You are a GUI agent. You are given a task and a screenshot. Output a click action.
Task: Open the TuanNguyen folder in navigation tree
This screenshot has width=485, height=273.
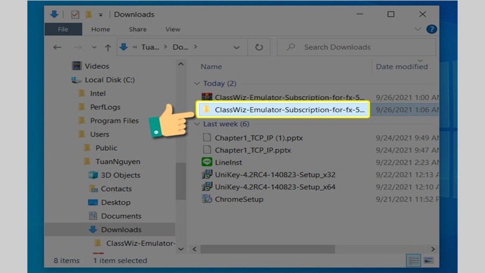pos(118,162)
